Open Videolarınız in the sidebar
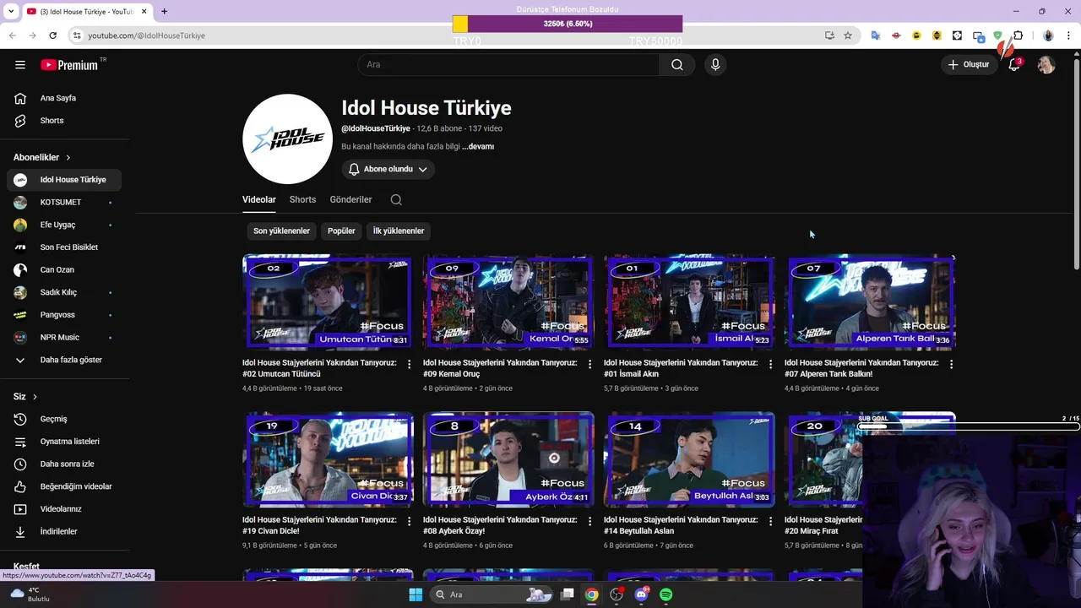The width and height of the screenshot is (1081, 608). (63, 509)
